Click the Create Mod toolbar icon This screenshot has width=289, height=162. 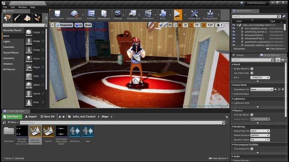(194, 15)
